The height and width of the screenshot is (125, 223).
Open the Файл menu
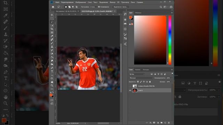pos(57,2)
